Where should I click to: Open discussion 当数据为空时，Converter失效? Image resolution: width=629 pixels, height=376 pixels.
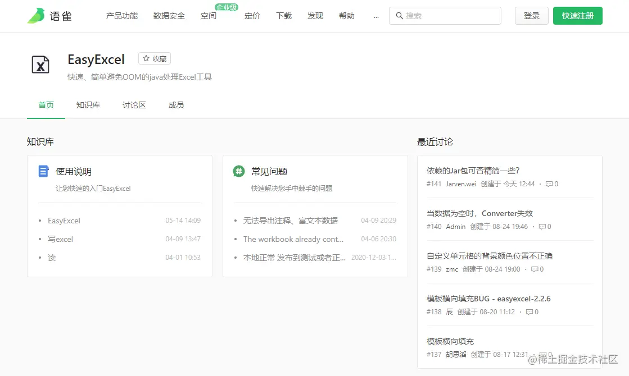pyautogui.click(x=479, y=213)
